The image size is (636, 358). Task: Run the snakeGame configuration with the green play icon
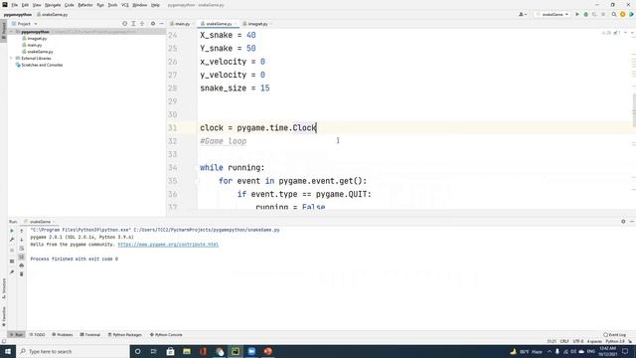577,14
